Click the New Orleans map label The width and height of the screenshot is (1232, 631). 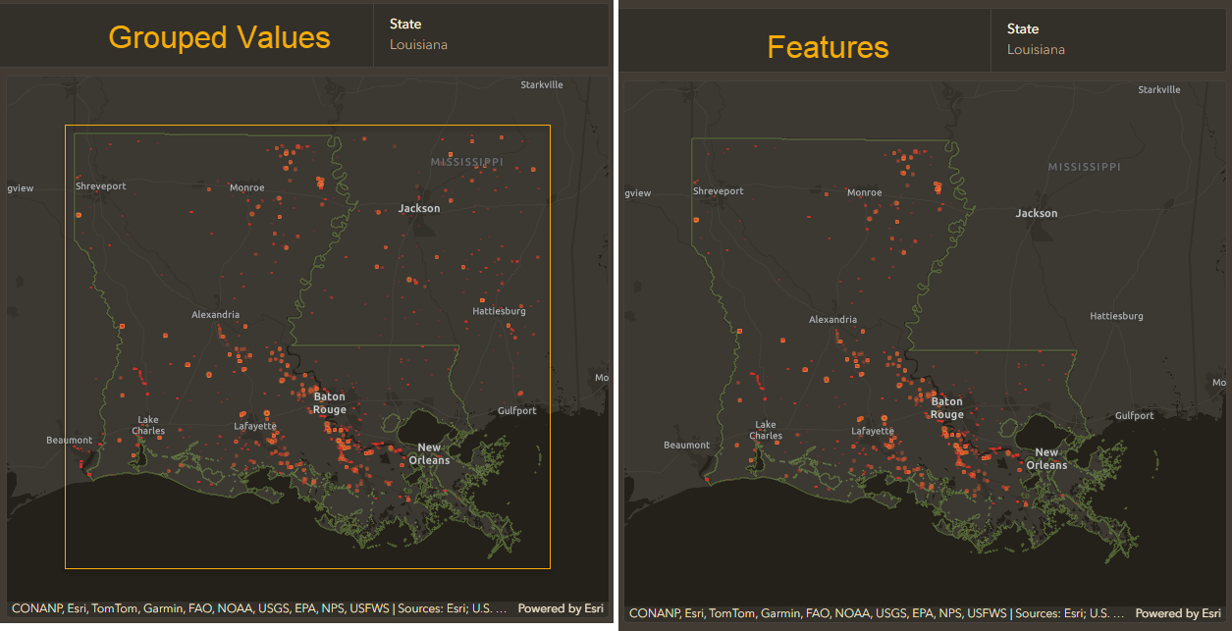pyautogui.click(x=429, y=453)
